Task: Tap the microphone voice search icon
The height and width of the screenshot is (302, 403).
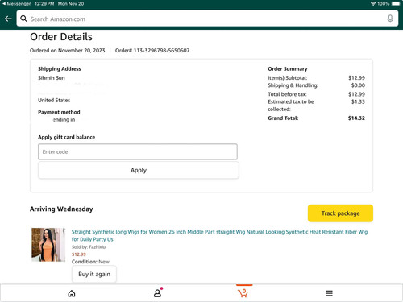Action: click(390, 19)
